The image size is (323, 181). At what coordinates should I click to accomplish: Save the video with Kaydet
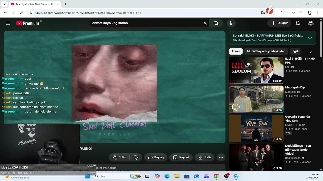pos(181,157)
